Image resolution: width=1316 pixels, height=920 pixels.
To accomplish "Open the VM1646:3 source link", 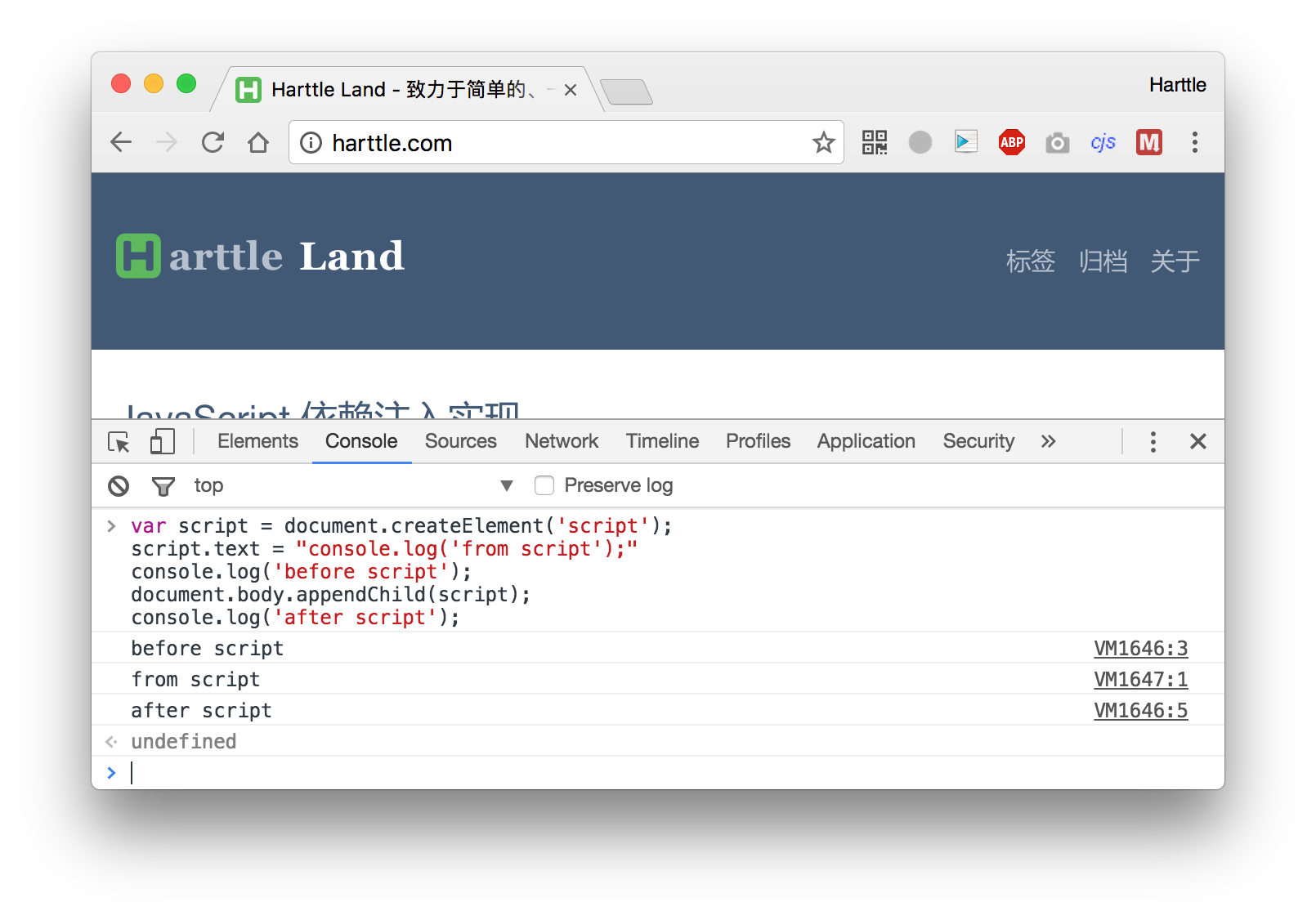I will (x=1140, y=647).
